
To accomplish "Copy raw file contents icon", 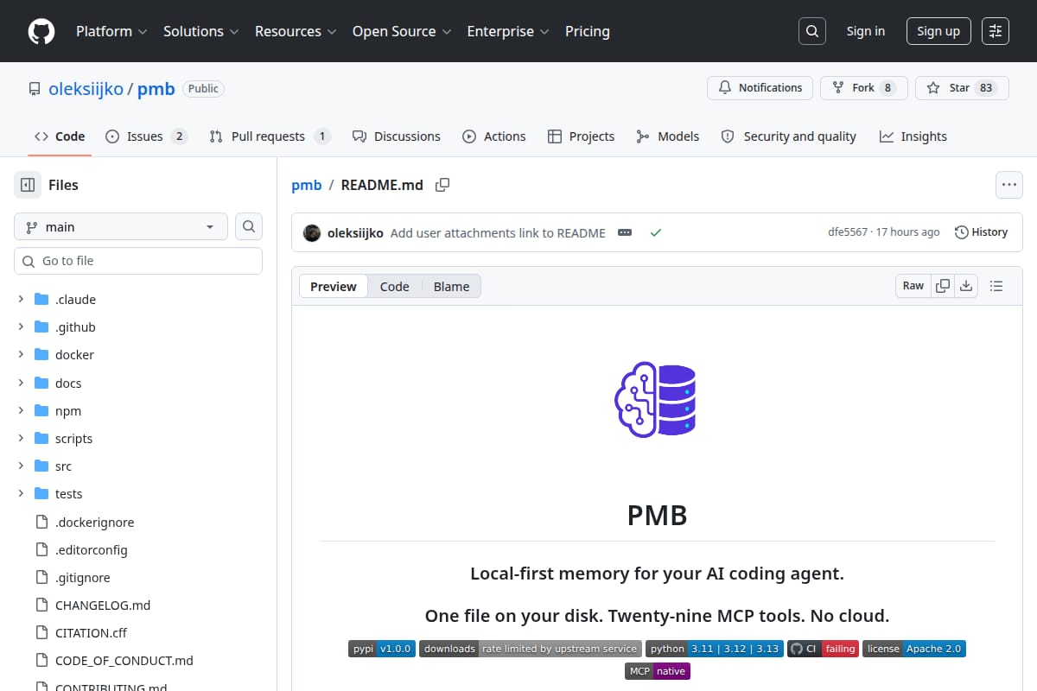I will (943, 286).
